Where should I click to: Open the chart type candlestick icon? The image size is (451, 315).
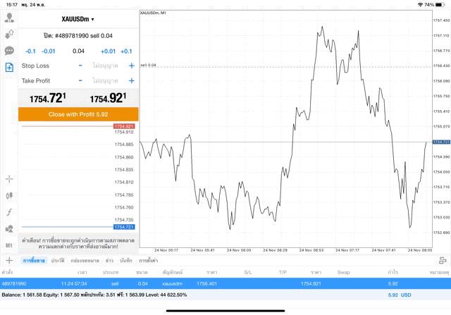(9, 196)
